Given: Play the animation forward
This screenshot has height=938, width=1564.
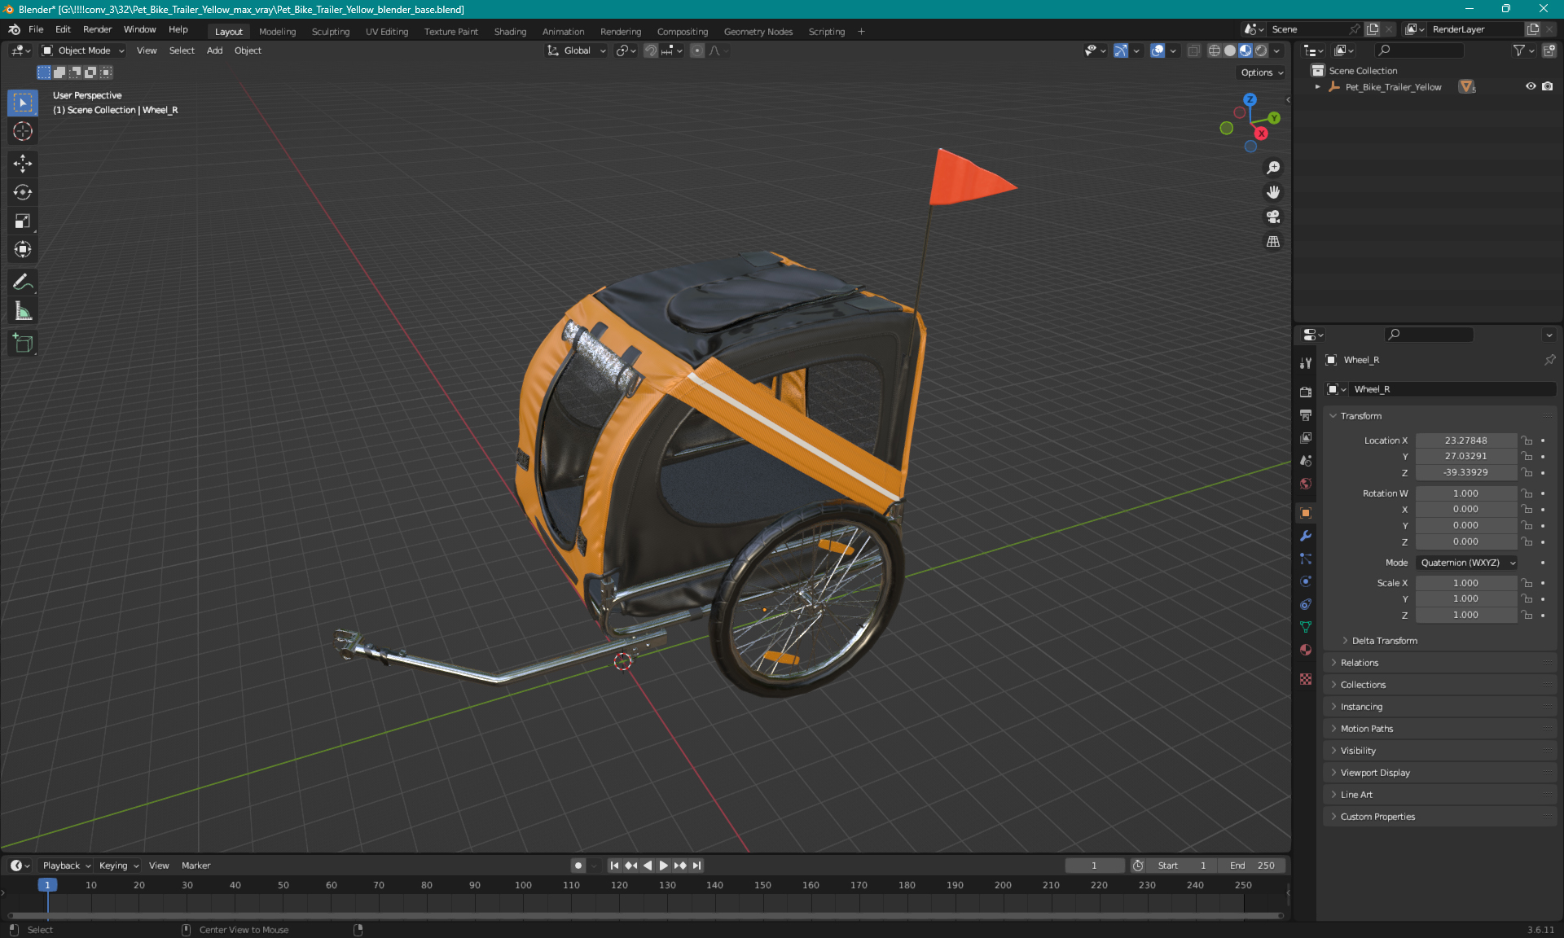Looking at the screenshot, I should click(x=664, y=866).
